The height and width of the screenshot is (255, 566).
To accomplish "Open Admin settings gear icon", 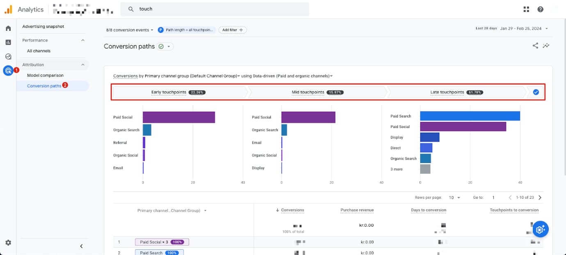I will pos(8,243).
